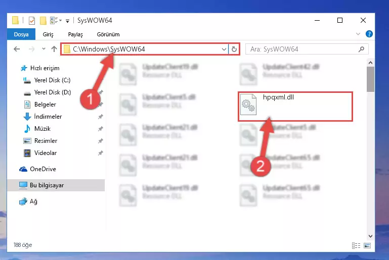Switch to details view in status bar
389x260 pixels.
[x=356, y=245]
